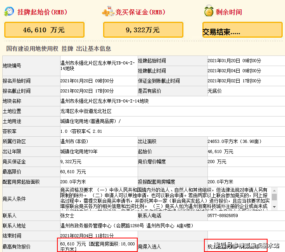Click value 温州市(本级)

[74, 142]
